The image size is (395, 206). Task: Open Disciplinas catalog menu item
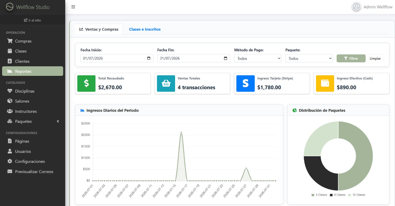(x=33, y=91)
